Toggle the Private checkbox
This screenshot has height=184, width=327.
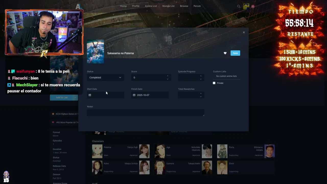tap(214, 83)
